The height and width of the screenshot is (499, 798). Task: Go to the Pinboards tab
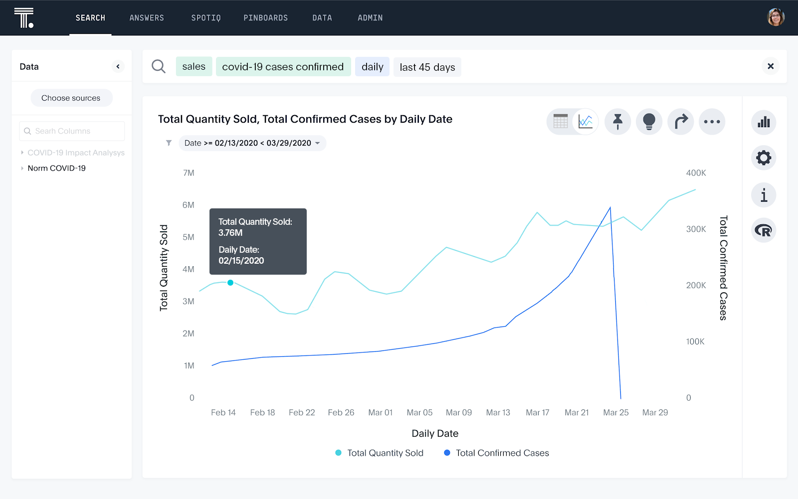[265, 18]
